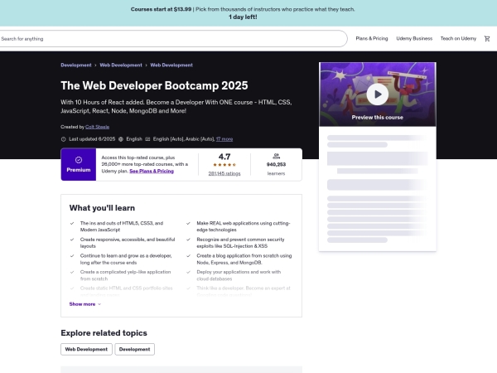Click the Explore related topics heading
The width and height of the screenshot is (497, 373).
[x=104, y=333]
